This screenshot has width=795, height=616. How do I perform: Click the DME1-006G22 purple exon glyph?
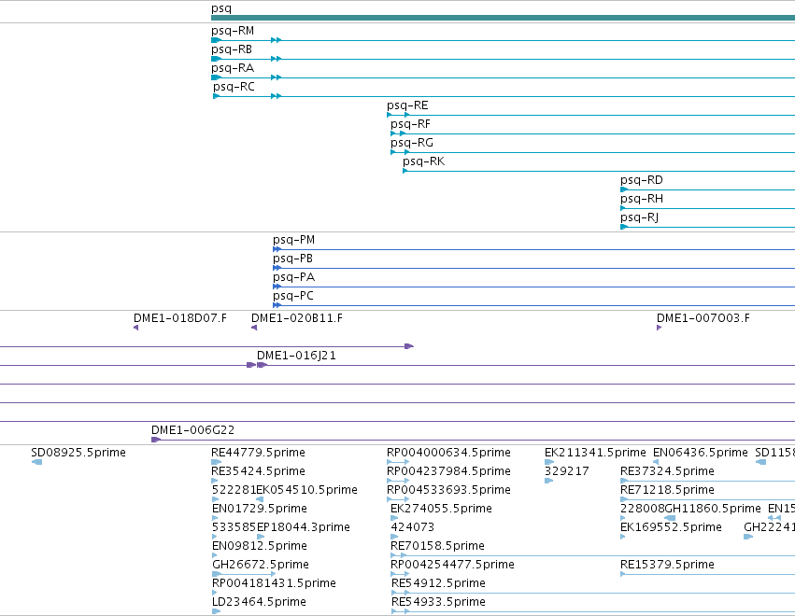click(156, 440)
